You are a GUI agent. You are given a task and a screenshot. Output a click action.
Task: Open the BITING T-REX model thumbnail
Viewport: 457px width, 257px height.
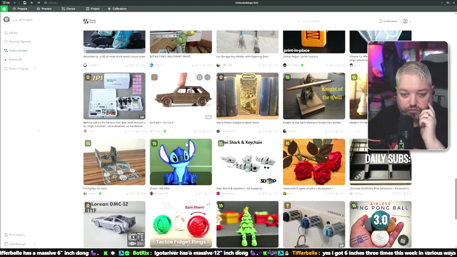coord(181,42)
